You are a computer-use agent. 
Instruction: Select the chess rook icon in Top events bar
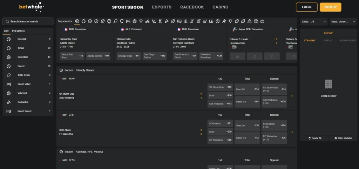(160, 21)
